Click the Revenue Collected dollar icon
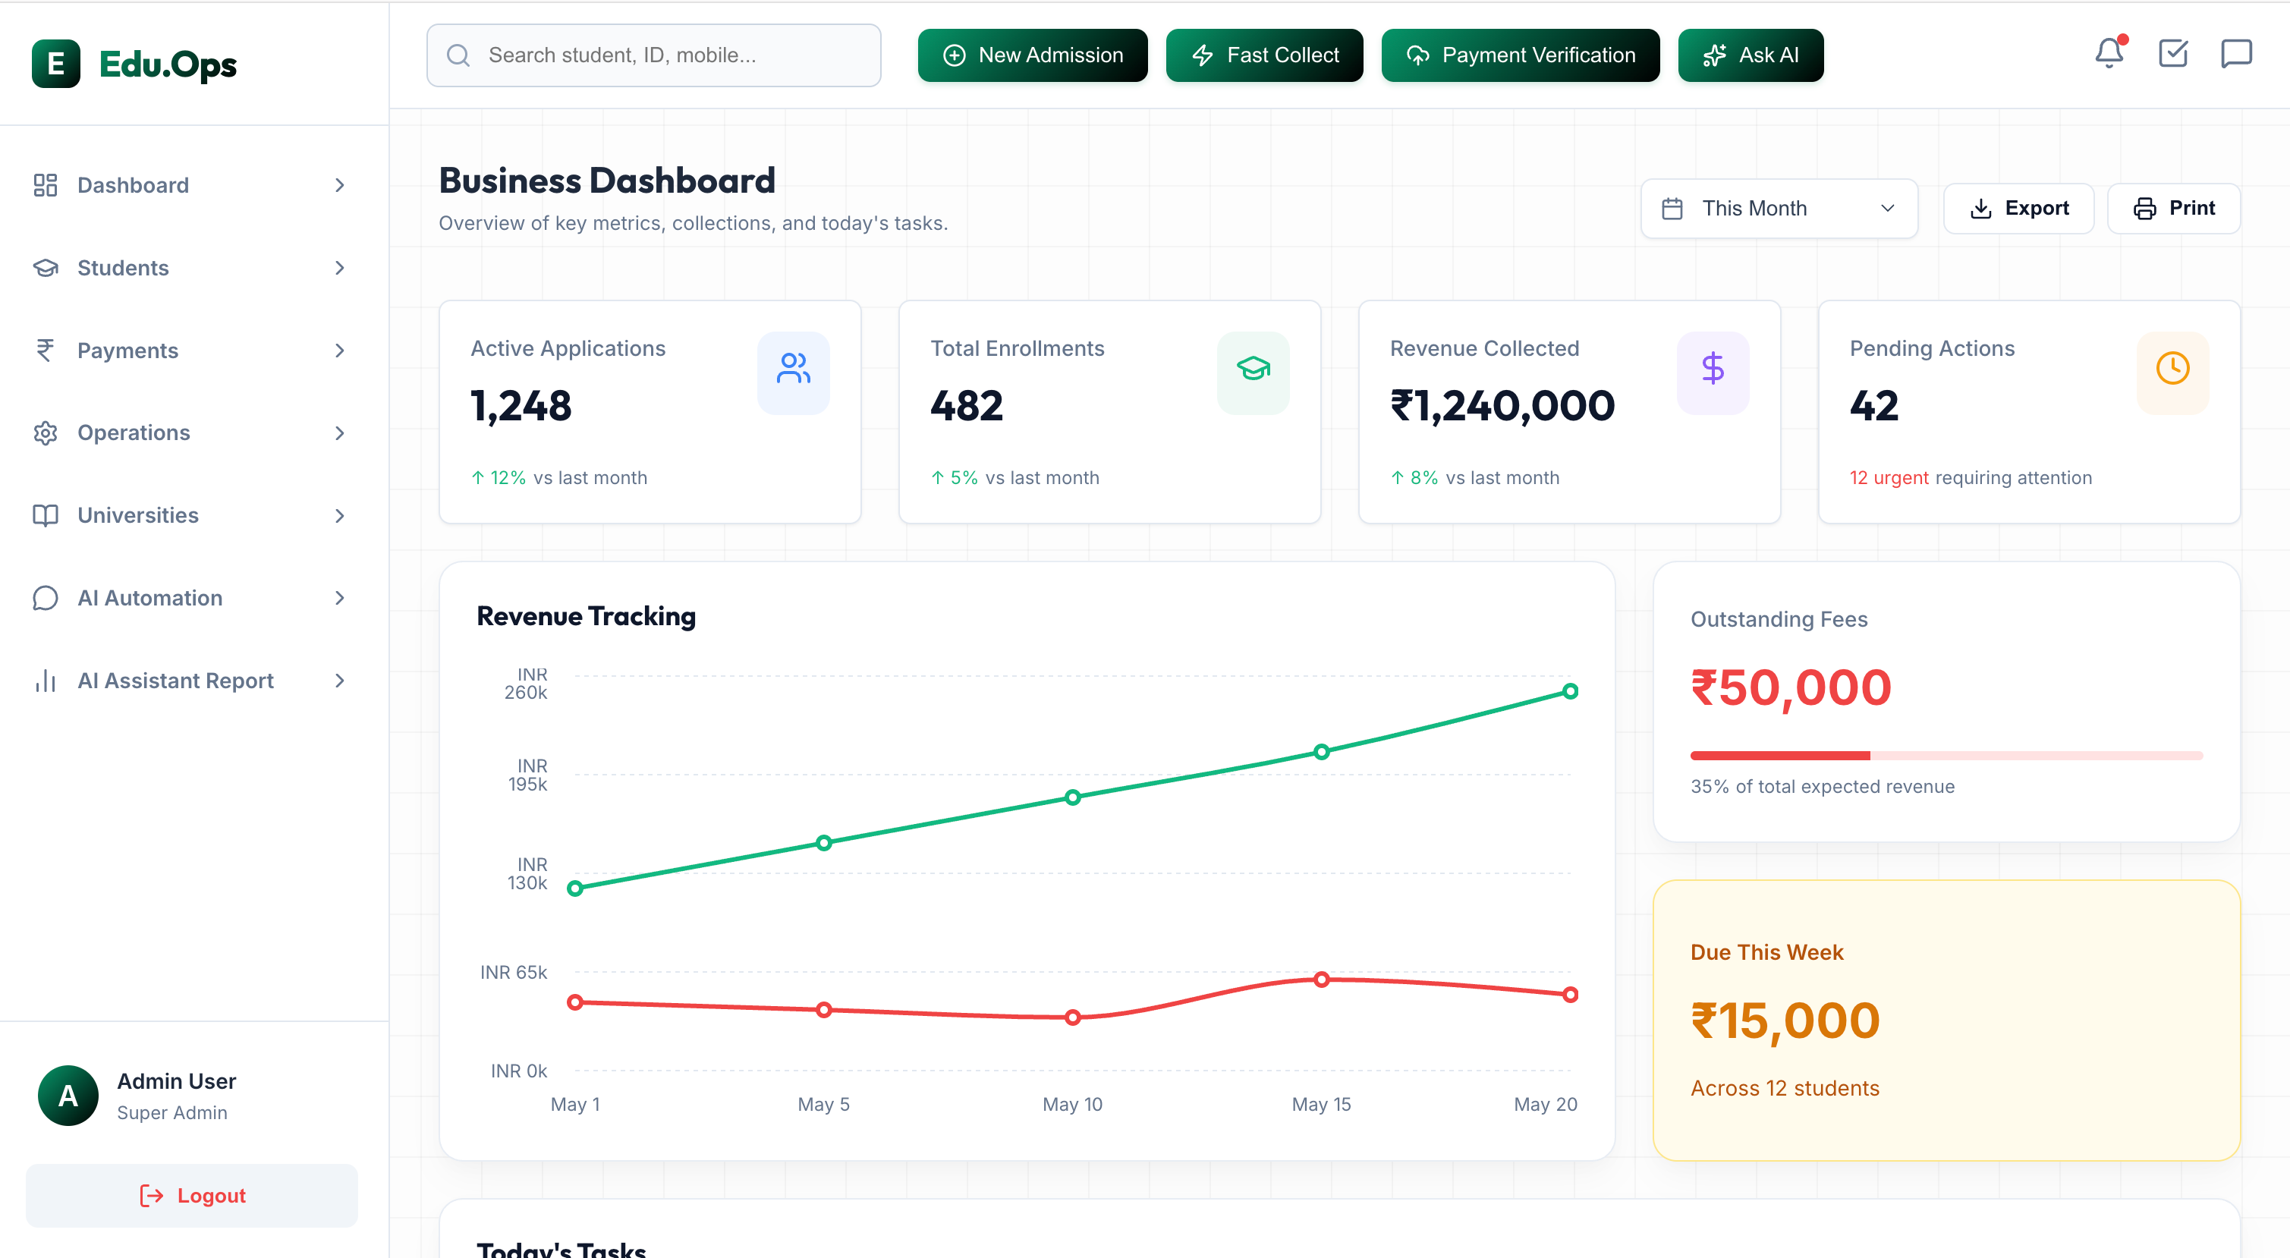Viewport: 2290px width, 1258px height. [1712, 369]
